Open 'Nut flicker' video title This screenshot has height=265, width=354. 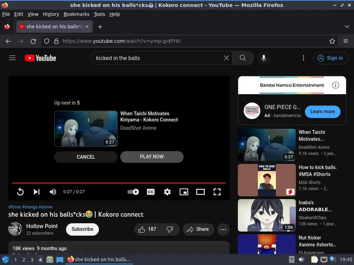[x=317, y=241]
